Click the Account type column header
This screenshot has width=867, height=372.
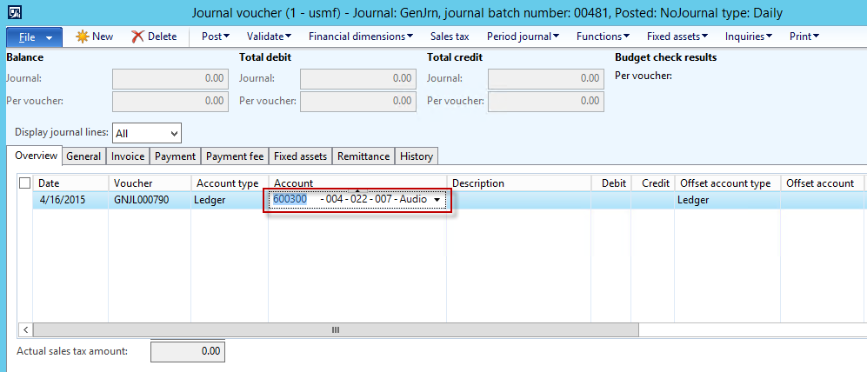coord(230,183)
